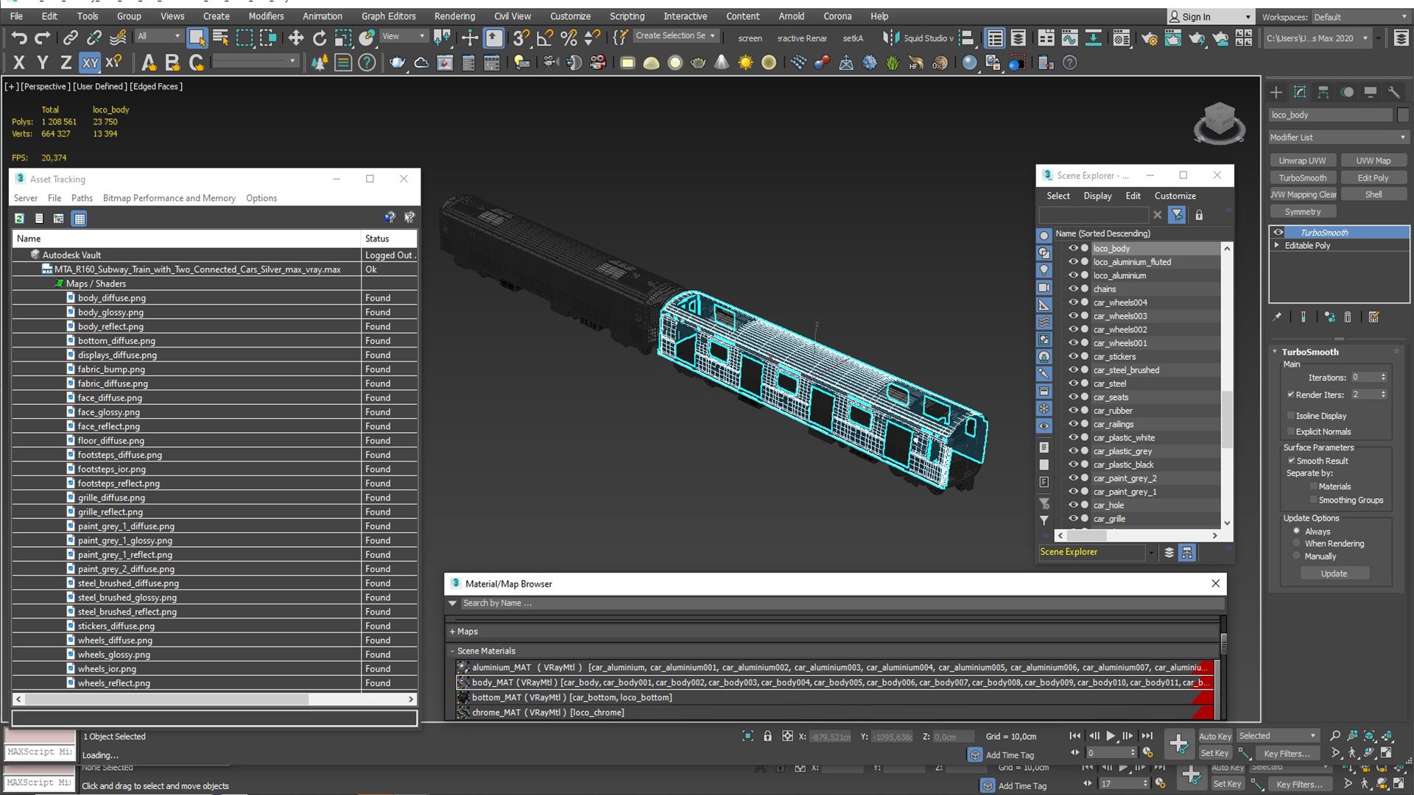Expand the Editable Poly stack entry
Screen dimensions: 1414x795
tap(1277, 245)
